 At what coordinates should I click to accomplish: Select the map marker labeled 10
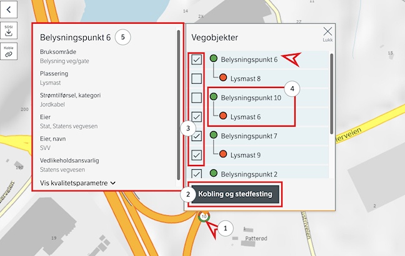pos(204,217)
